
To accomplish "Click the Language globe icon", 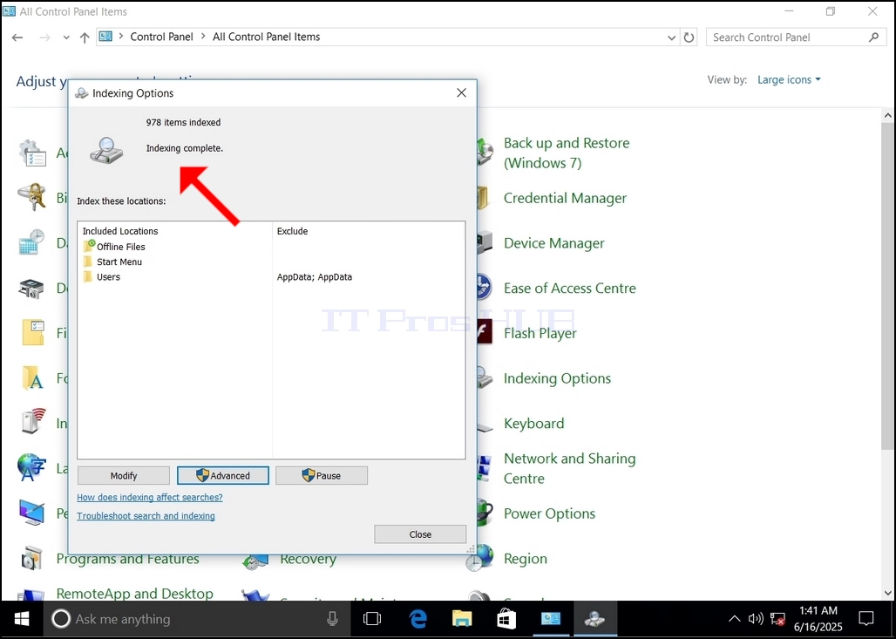I will click(31, 467).
